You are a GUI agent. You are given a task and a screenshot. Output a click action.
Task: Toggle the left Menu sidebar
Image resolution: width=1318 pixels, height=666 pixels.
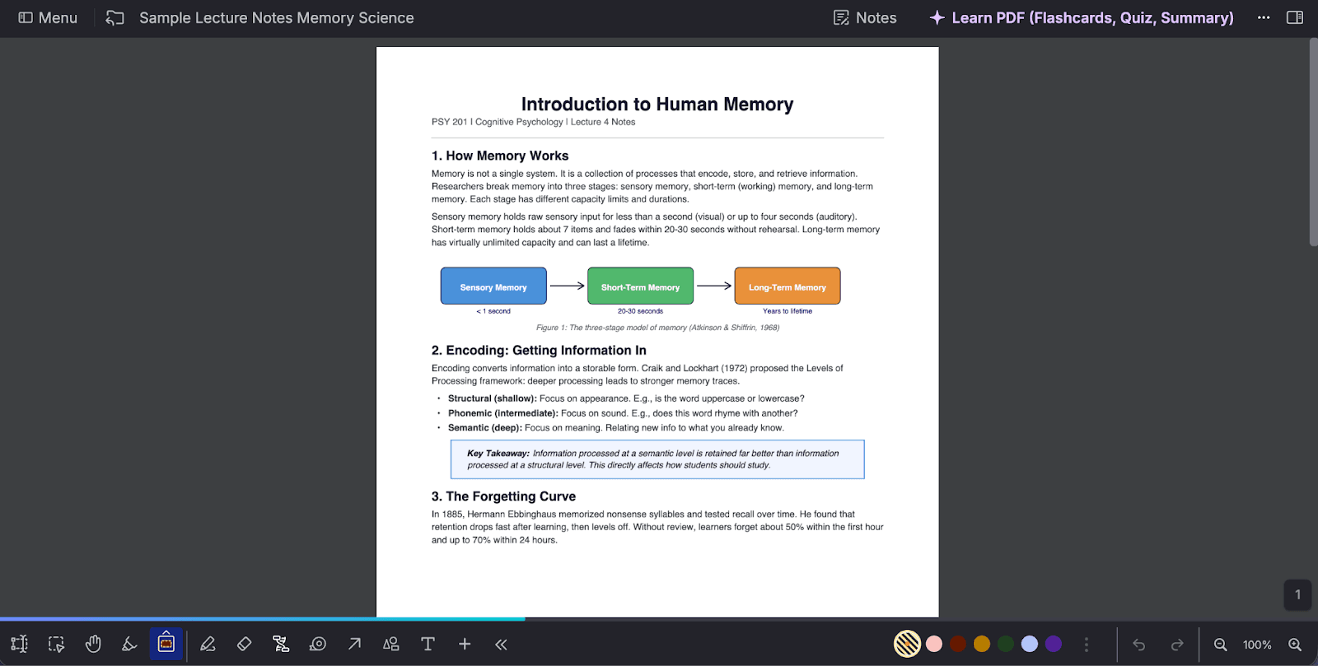pos(48,17)
